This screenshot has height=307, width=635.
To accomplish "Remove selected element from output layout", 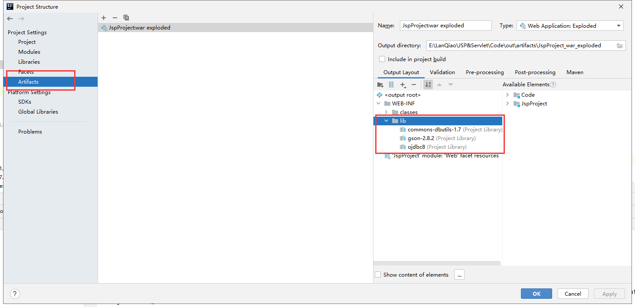I will [414, 85].
